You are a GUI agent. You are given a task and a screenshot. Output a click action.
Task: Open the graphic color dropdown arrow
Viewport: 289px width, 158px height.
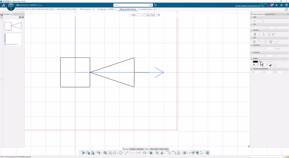(259, 62)
